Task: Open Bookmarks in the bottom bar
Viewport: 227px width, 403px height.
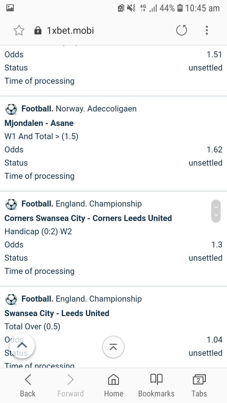Action: click(x=156, y=386)
